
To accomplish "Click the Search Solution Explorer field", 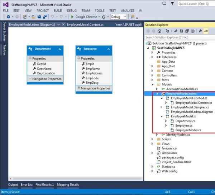I will pyautogui.click(x=180, y=37).
